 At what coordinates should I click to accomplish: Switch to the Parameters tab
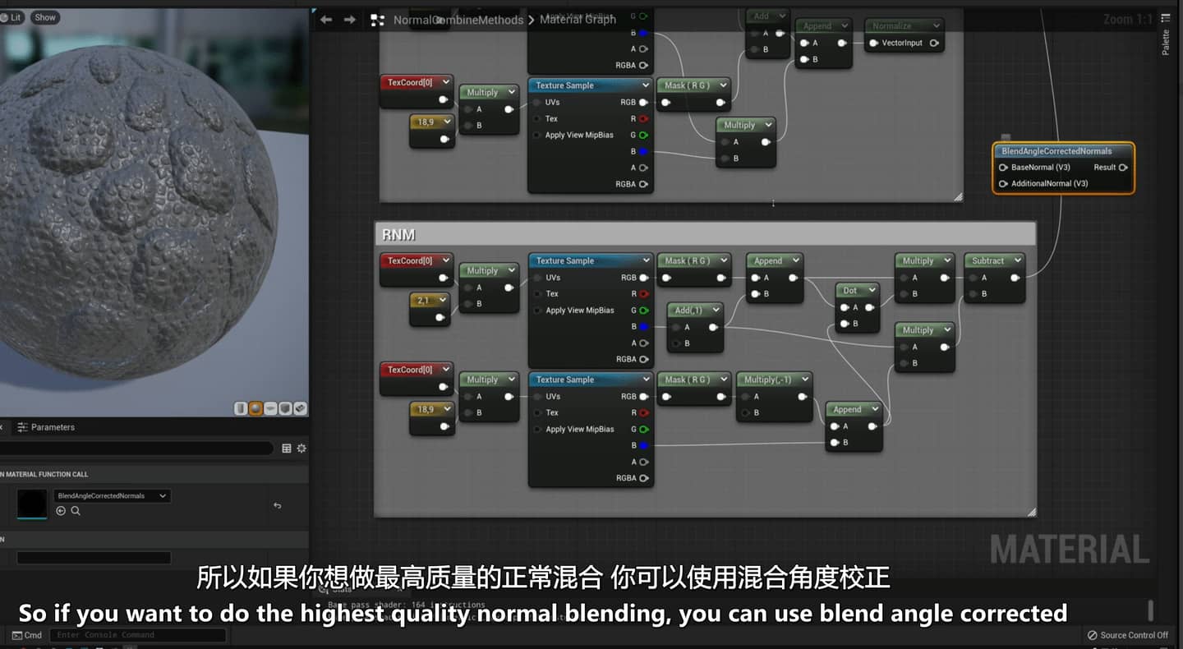(46, 427)
